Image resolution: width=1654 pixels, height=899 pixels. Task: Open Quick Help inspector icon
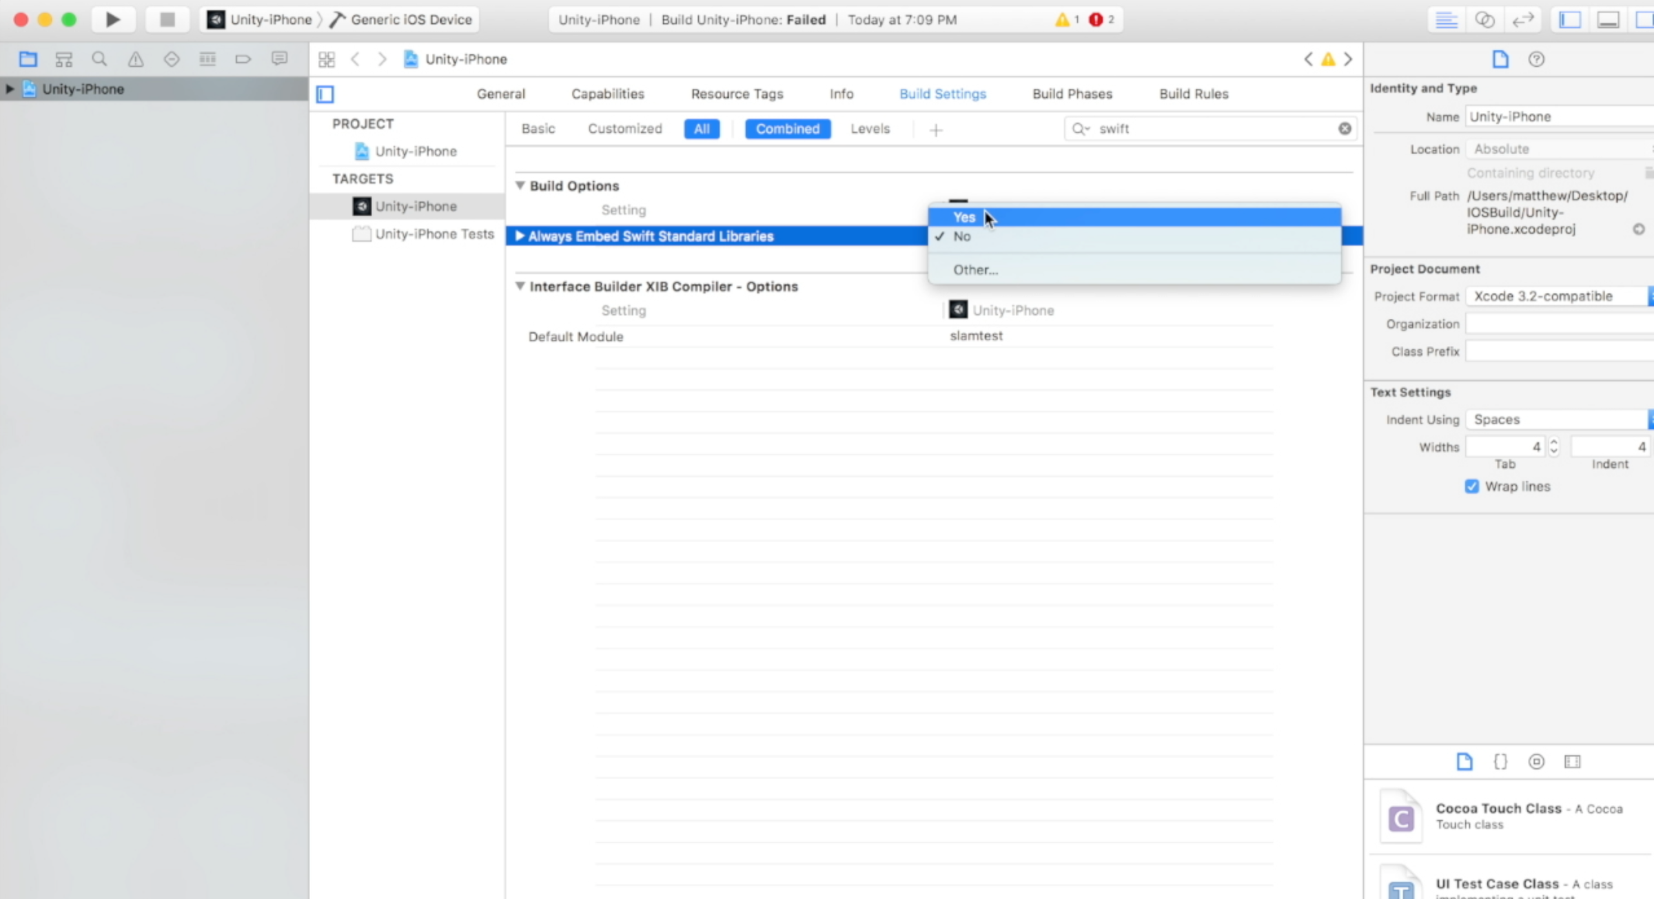coord(1536,59)
